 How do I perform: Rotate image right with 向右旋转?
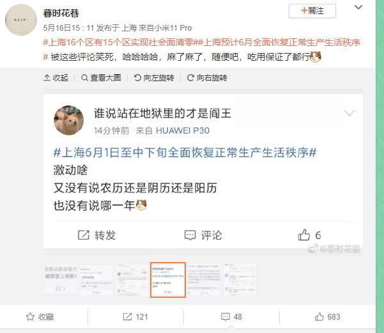pyautogui.click(x=207, y=78)
